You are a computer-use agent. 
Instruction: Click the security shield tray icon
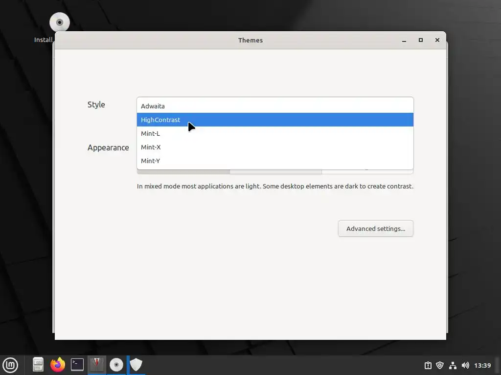pyautogui.click(x=440, y=365)
